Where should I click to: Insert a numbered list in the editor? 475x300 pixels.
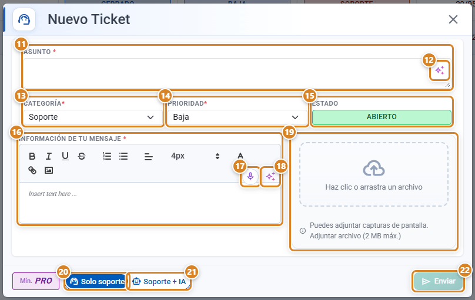pos(106,156)
